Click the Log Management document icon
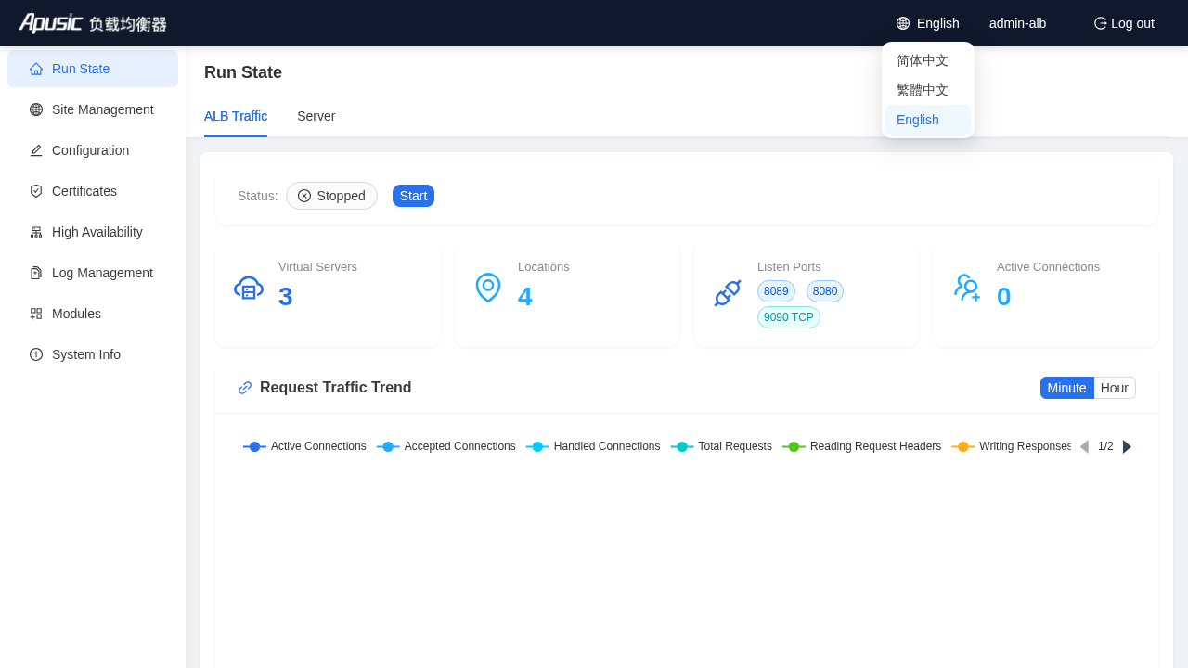1188x668 pixels. coord(36,273)
